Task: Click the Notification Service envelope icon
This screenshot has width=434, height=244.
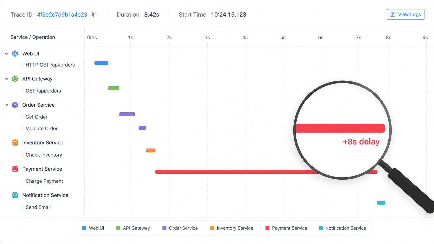Action: click(x=15, y=195)
